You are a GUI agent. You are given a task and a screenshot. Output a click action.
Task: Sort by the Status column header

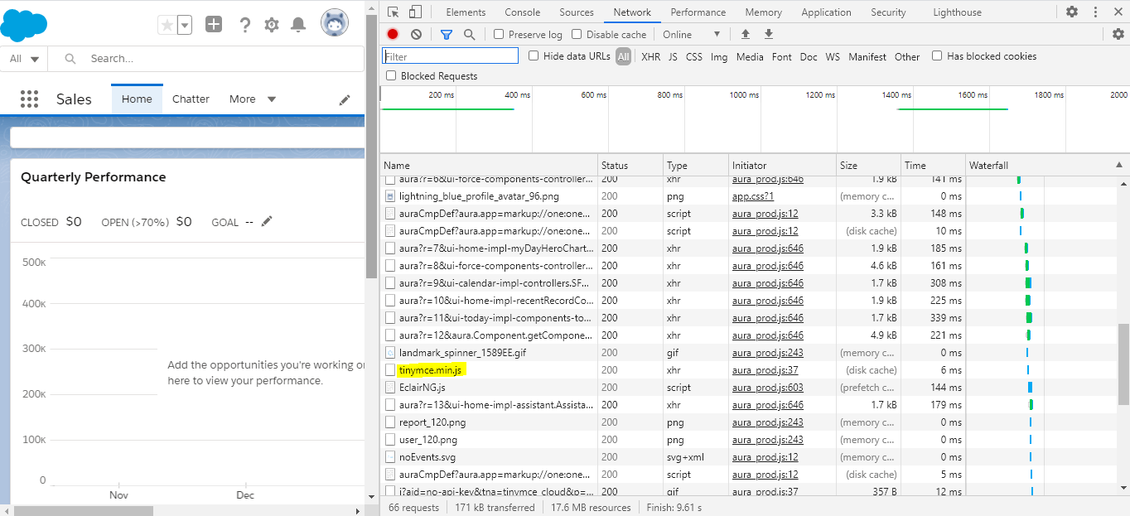[630, 166]
